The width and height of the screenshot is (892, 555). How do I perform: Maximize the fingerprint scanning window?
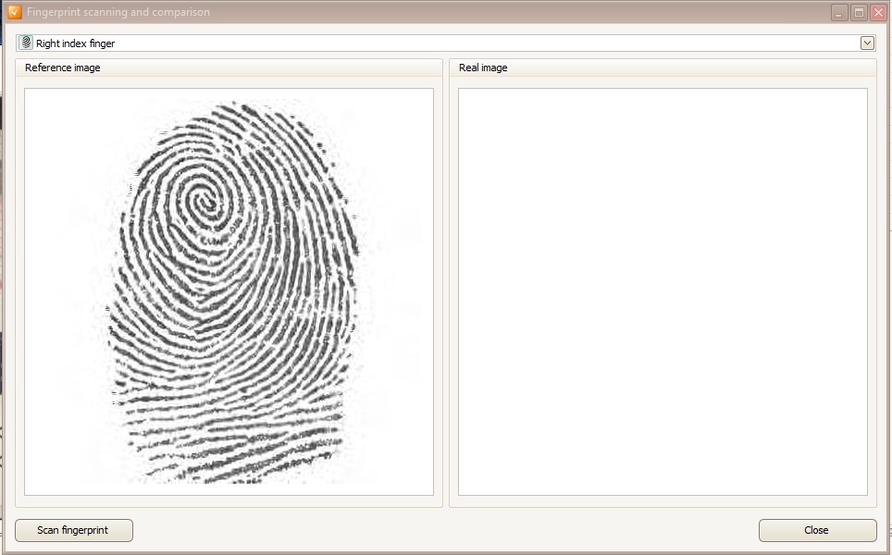tap(858, 12)
